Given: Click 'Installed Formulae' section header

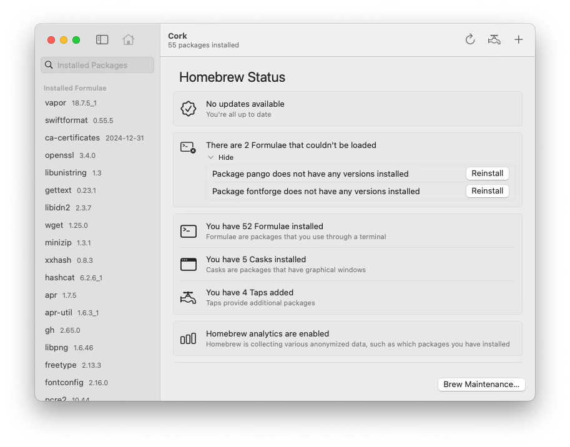Looking at the screenshot, I should [x=75, y=88].
